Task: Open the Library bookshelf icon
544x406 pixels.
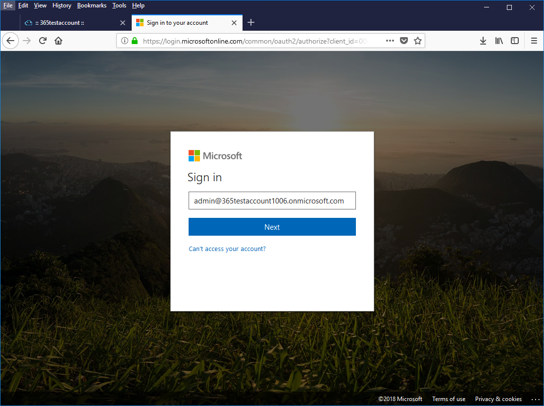Action: tap(499, 41)
